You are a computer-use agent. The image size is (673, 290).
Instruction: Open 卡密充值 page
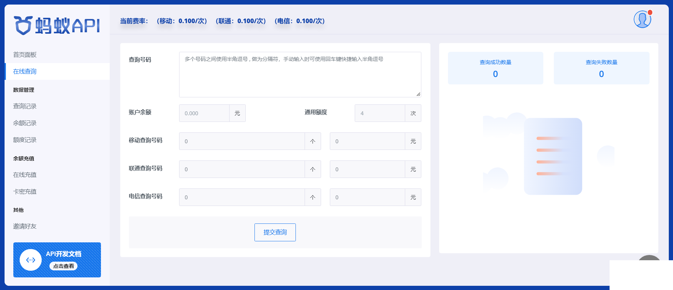(25, 191)
